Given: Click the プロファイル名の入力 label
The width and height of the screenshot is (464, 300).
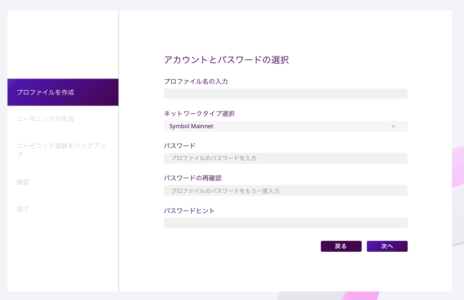Looking at the screenshot, I should coord(196,82).
